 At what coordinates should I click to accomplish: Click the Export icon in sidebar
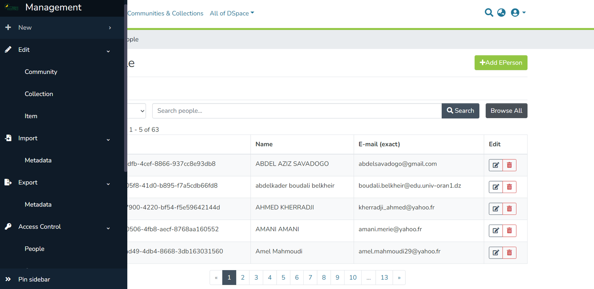tap(8, 182)
